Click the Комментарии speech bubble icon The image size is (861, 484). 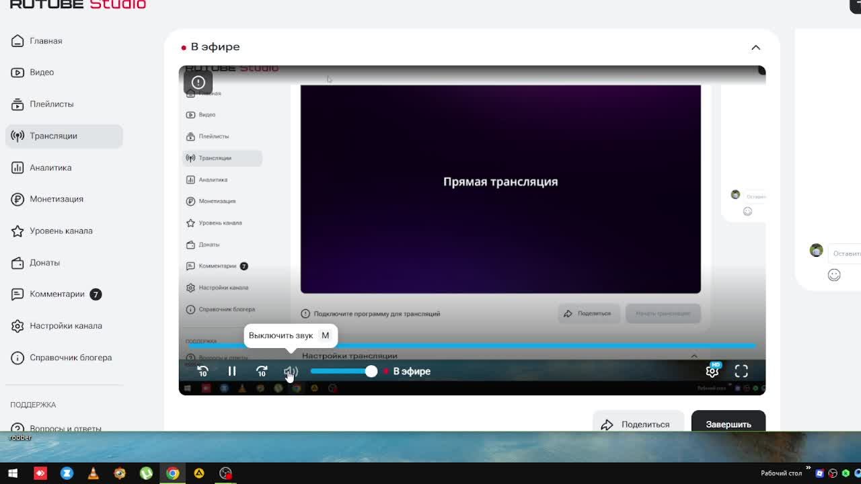[x=17, y=294]
